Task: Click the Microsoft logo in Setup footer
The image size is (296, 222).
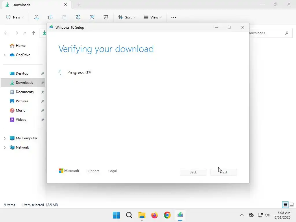Action: (x=69, y=171)
